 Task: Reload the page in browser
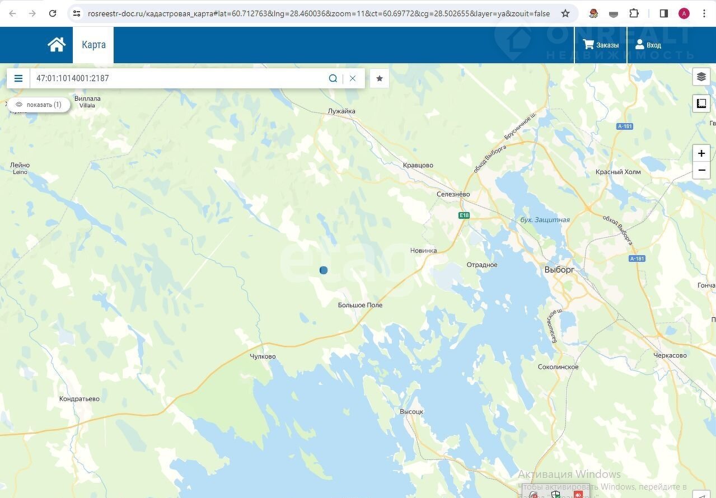point(53,13)
